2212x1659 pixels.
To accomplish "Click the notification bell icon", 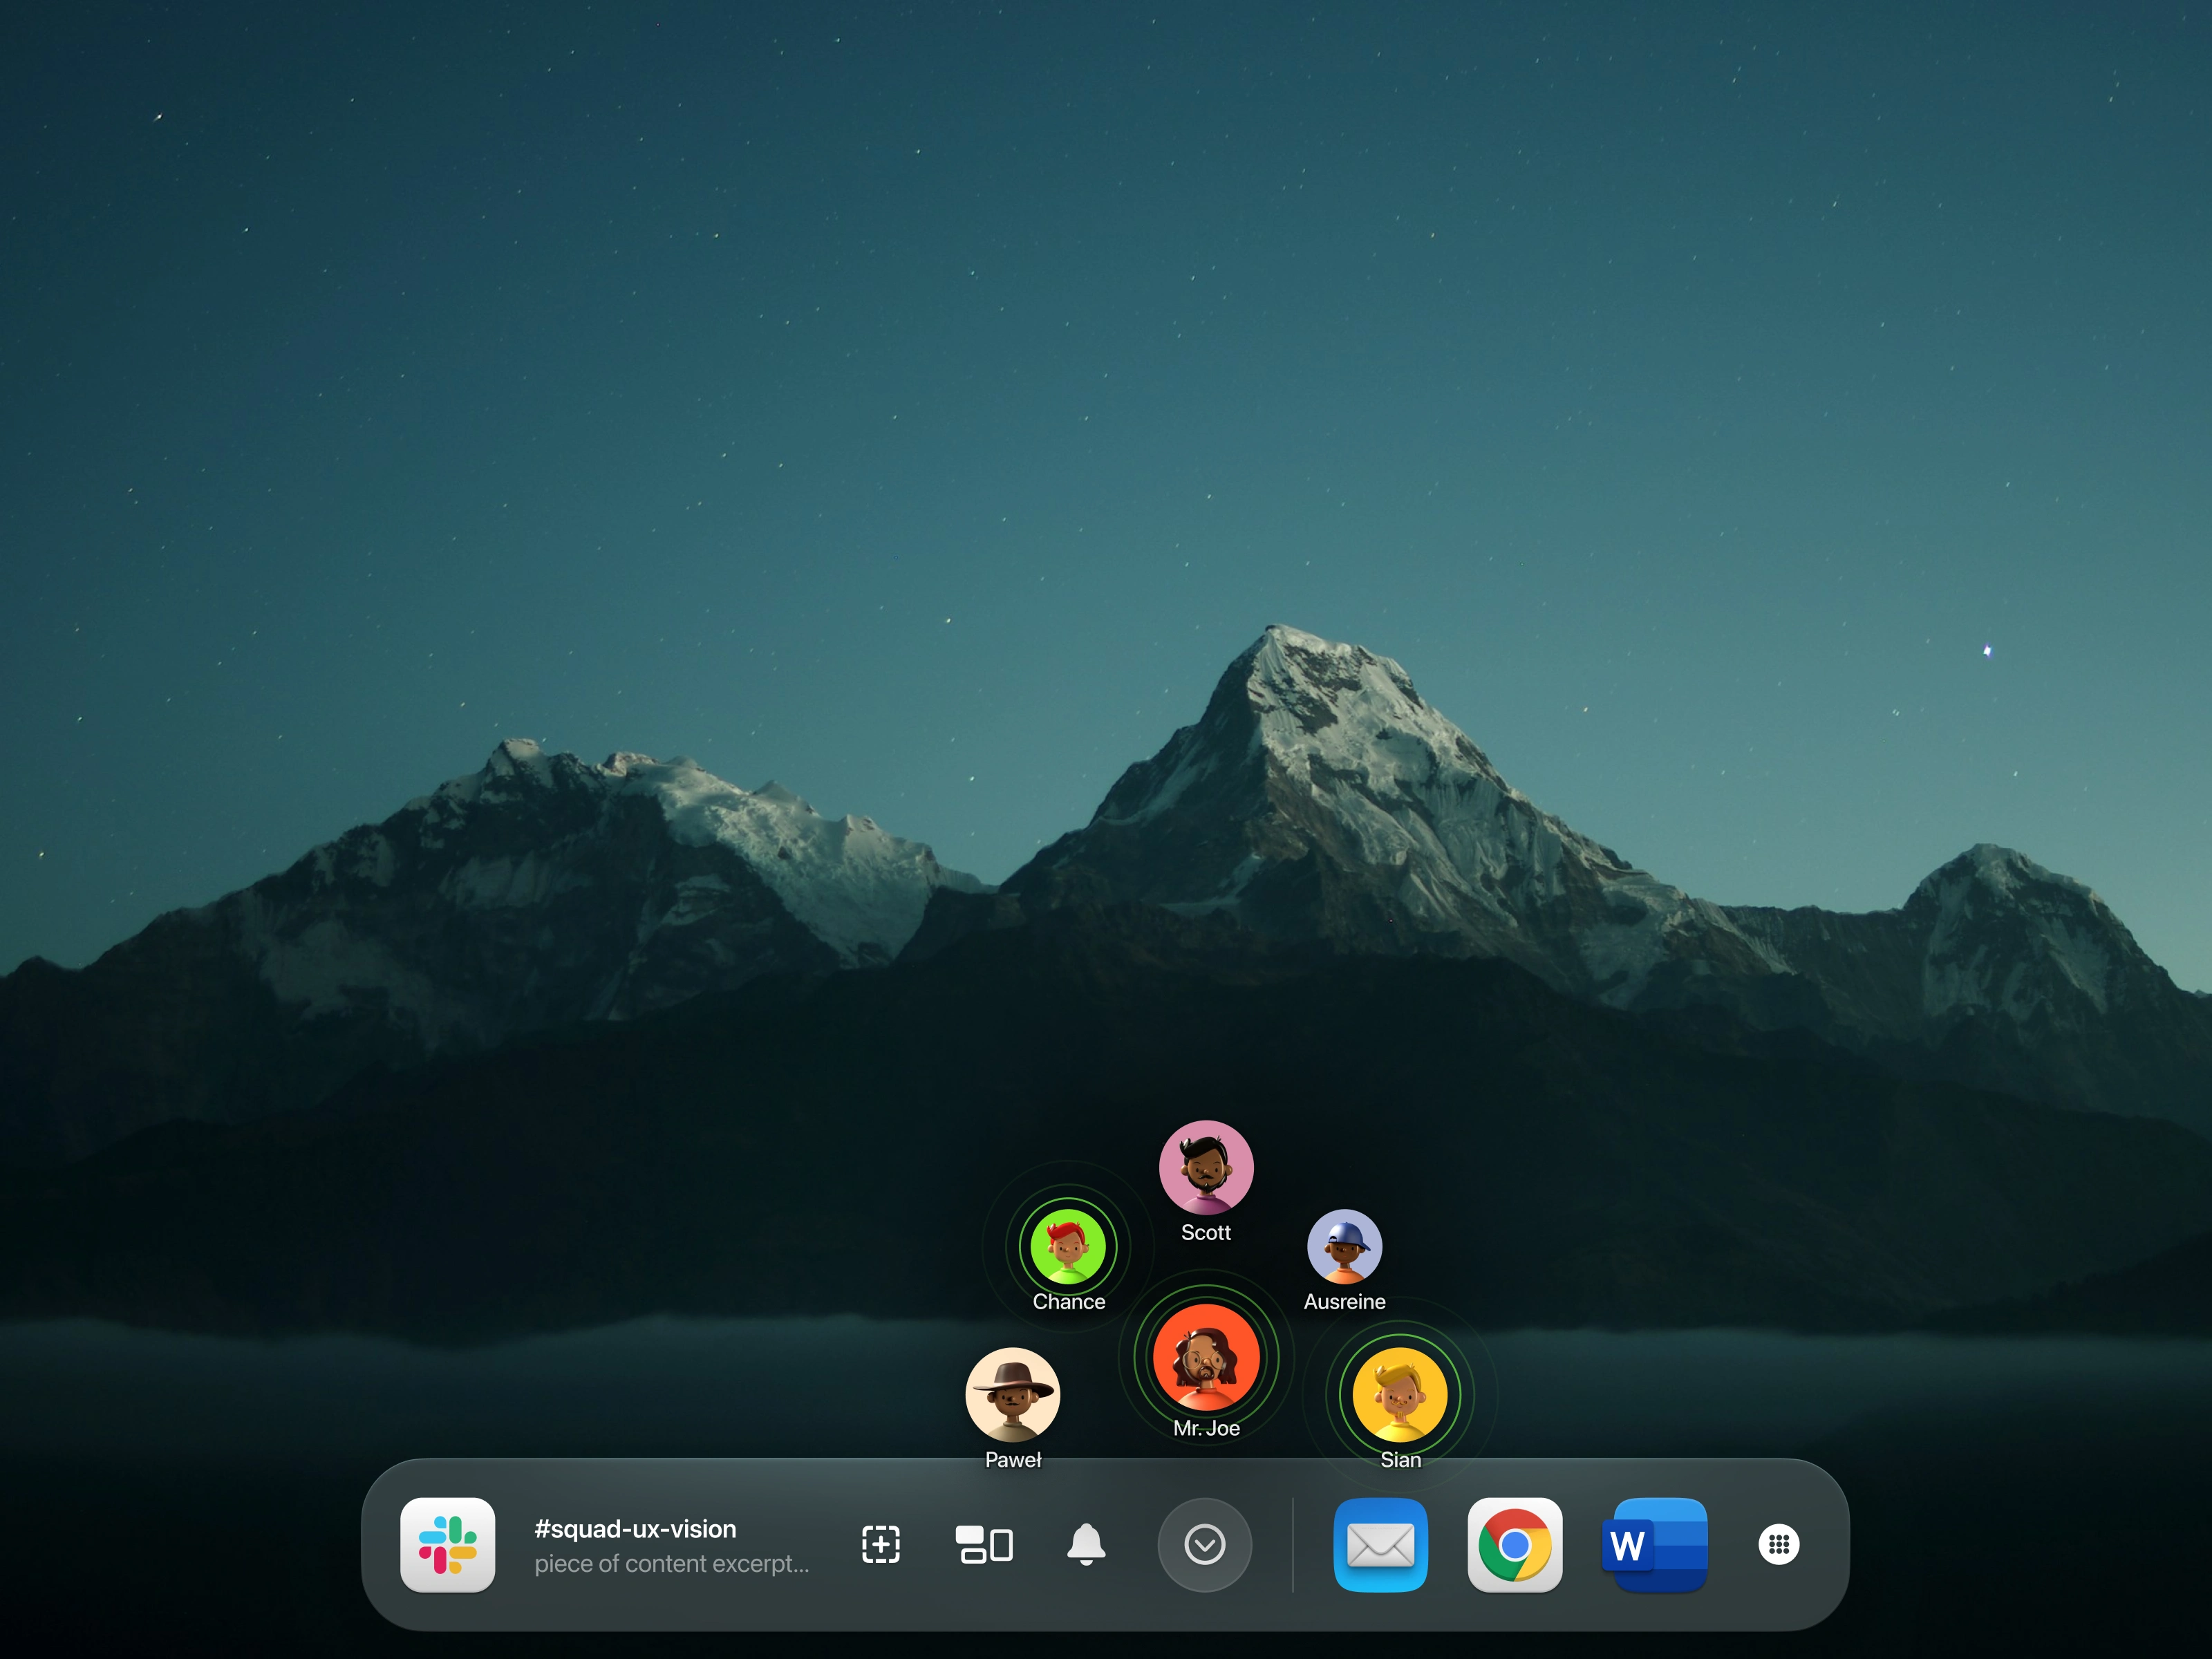I will click(1086, 1544).
